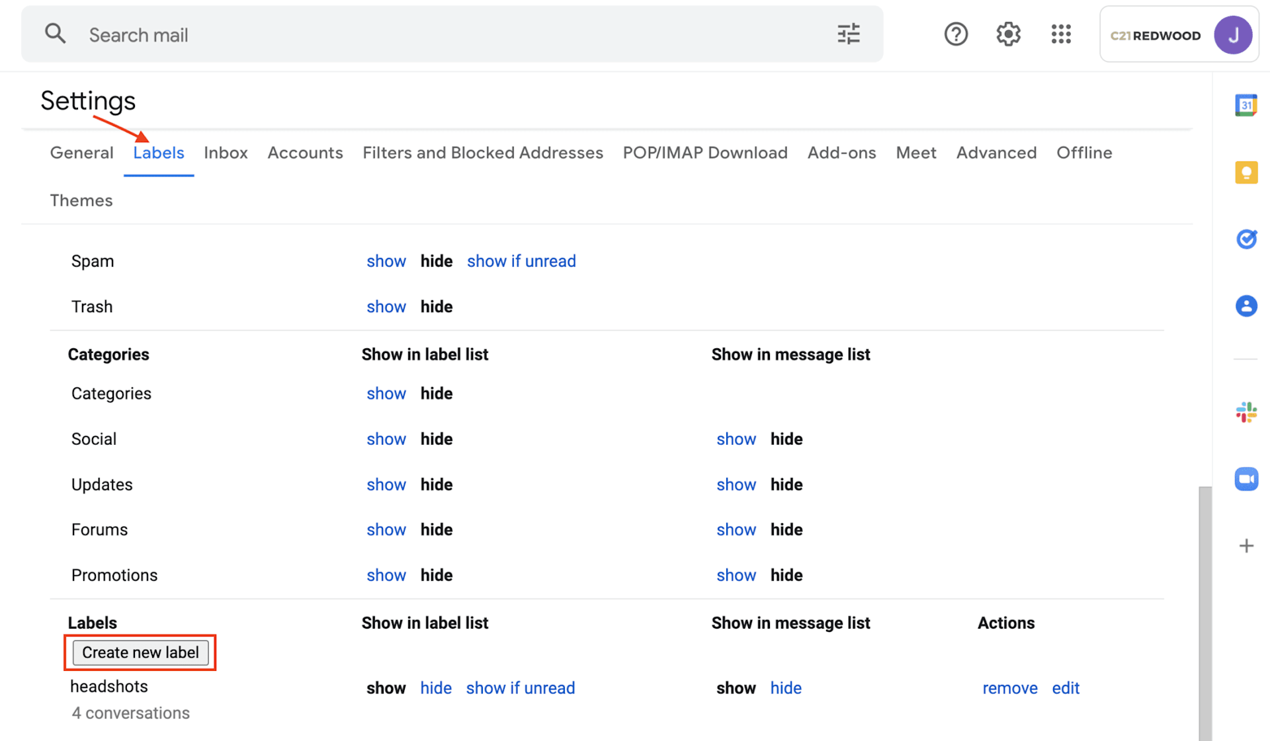
Task: Remove the headshots label
Action: [1009, 688]
